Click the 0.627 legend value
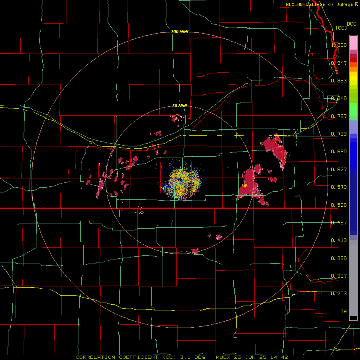The width and height of the screenshot is (360, 360). coord(339,170)
